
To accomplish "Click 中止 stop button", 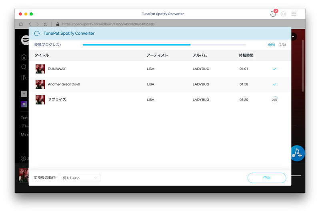I will pyautogui.click(x=267, y=178).
